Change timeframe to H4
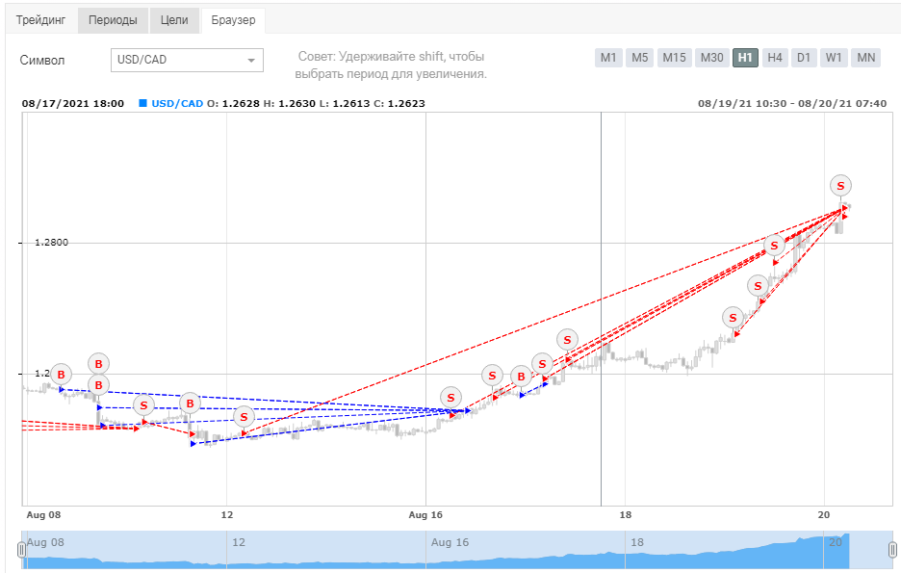This screenshot has width=901, height=573. pyautogui.click(x=775, y=58)
